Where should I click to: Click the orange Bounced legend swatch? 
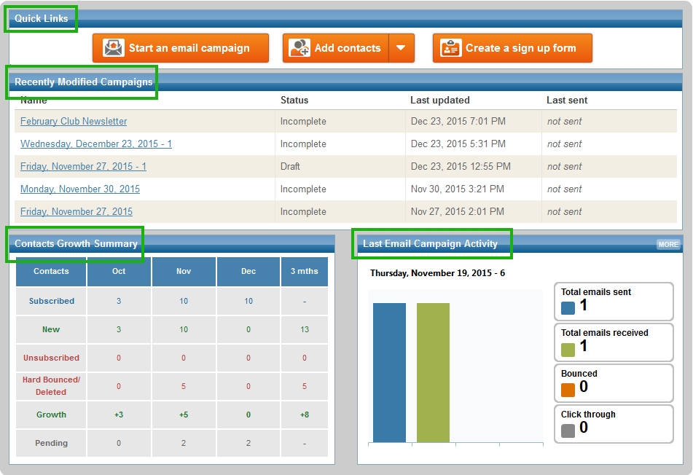[568, 390]
